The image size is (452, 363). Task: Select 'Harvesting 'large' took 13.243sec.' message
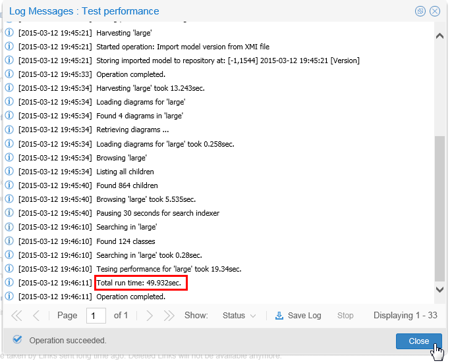150,88
